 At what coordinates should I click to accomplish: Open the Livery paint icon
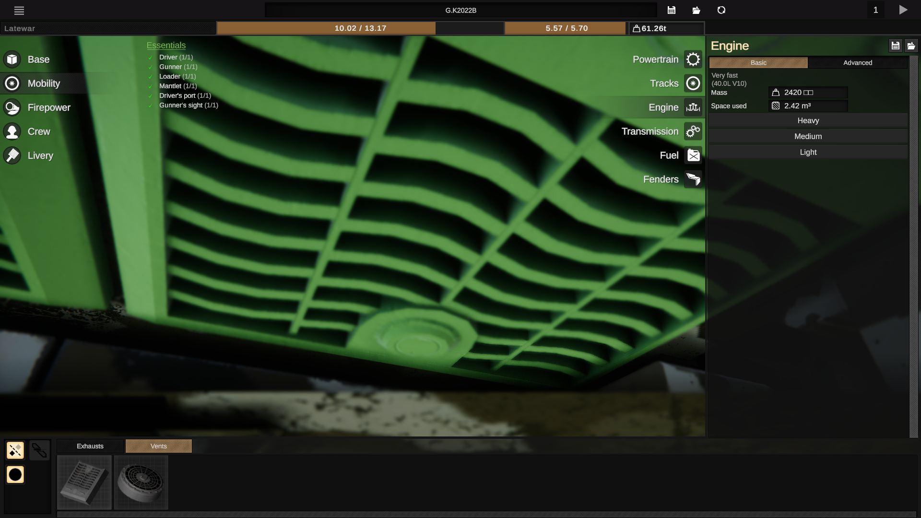coord(12,155)
